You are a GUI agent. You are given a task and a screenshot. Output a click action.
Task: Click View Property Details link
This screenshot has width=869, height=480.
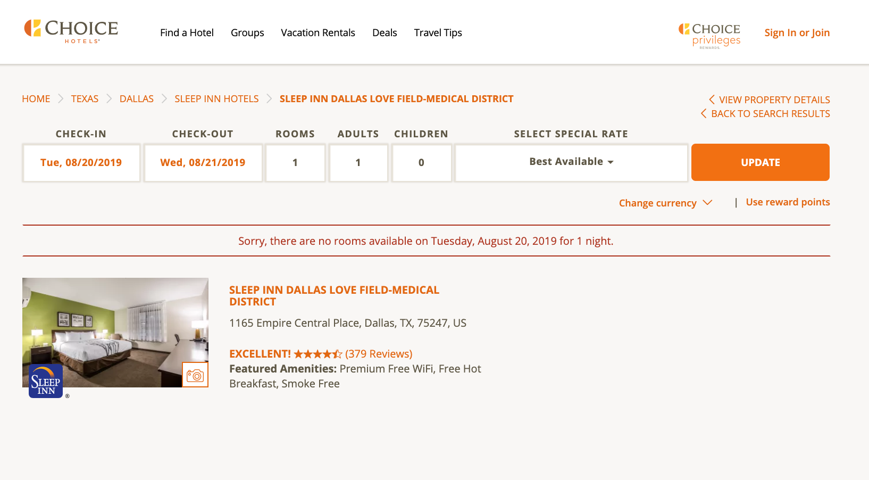click(770, 100)
